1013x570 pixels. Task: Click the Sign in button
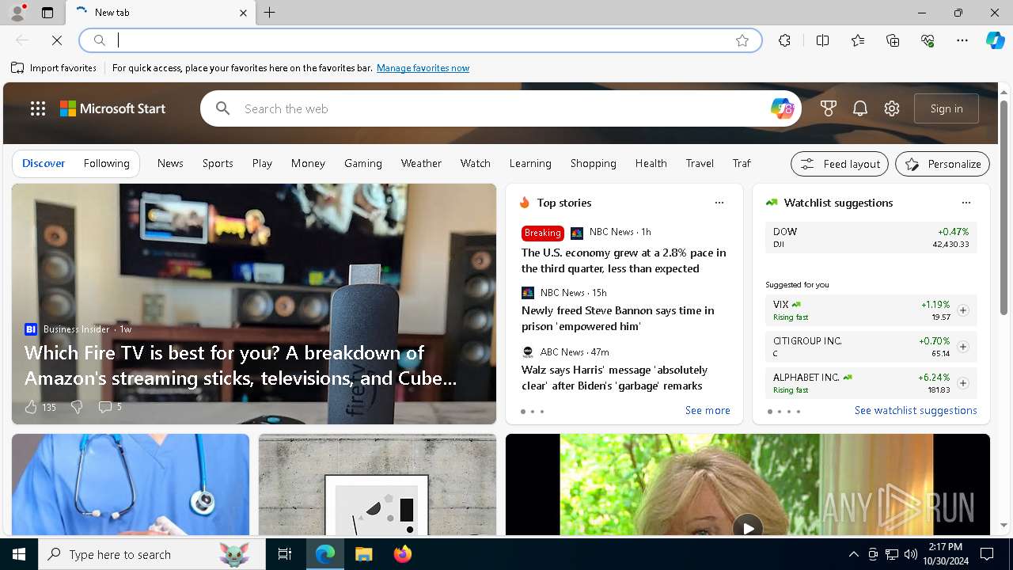tap(947, 108)
